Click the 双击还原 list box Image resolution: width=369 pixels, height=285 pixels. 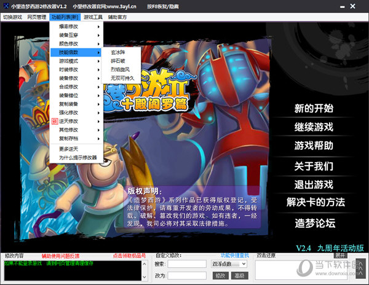(x=301, y=270)
